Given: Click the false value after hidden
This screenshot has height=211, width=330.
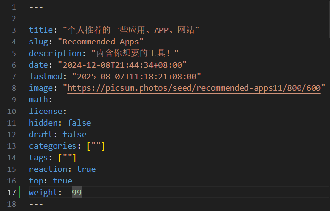Looking at the screenshot, I should pyautogui.click(x=79, y=123).
